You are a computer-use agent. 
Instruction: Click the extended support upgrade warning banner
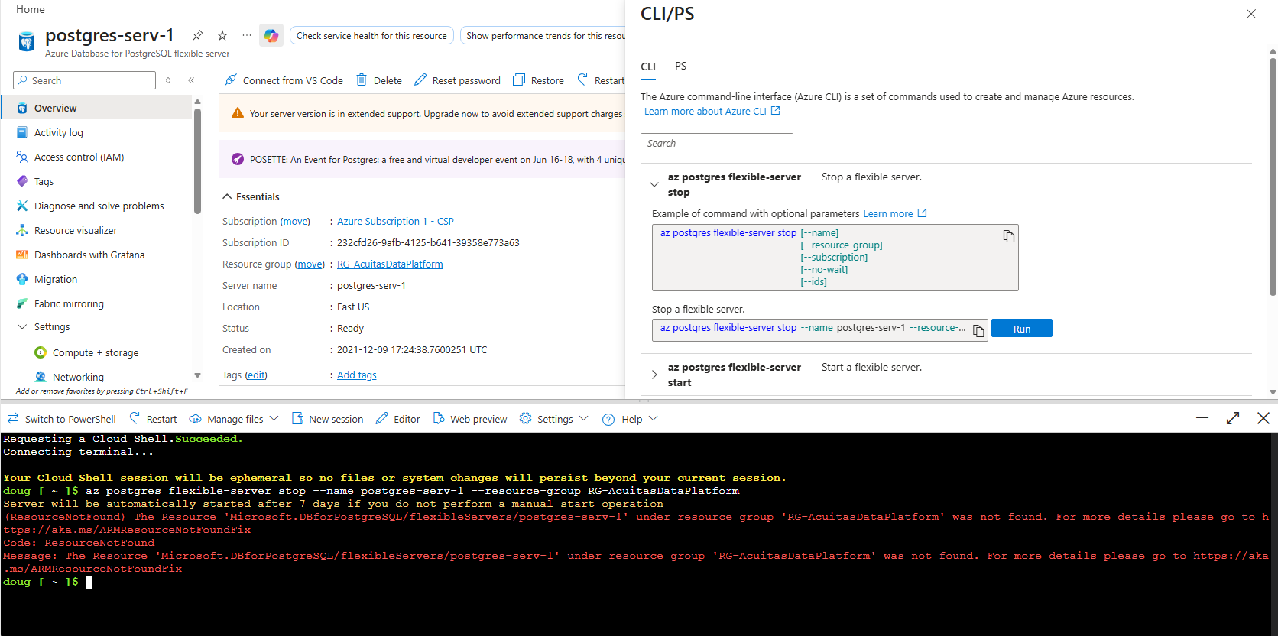point(422,114)
